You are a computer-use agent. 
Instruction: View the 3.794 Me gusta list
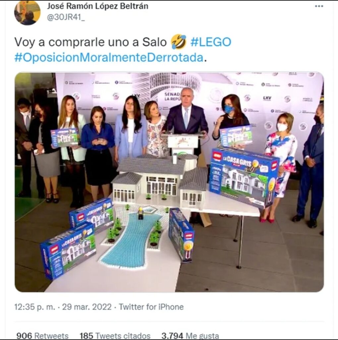(190, 336)
